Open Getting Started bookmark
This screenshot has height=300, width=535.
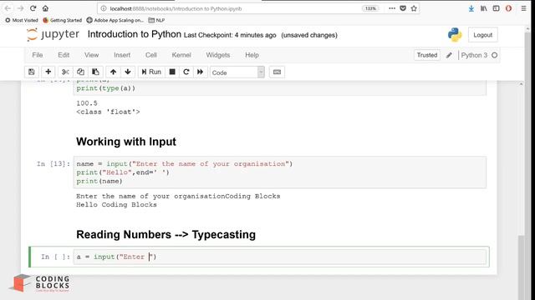point(63,20)
